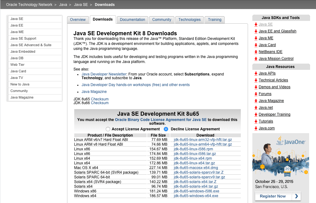Open New to Java sidebar item
The width and height of the screenshot is (316, 203).
[x=35, y=85]
